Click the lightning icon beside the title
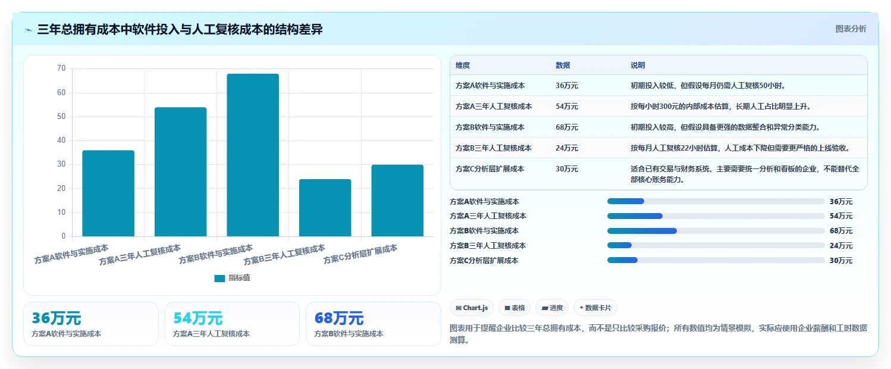Image resolution: width=891 pixels, height=369 pixels. point(28,30)
